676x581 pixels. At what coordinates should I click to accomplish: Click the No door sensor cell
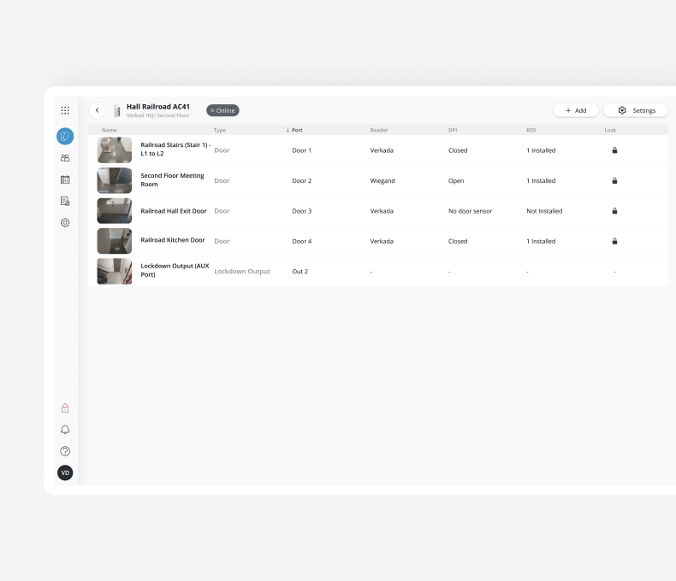click(470, 211)
